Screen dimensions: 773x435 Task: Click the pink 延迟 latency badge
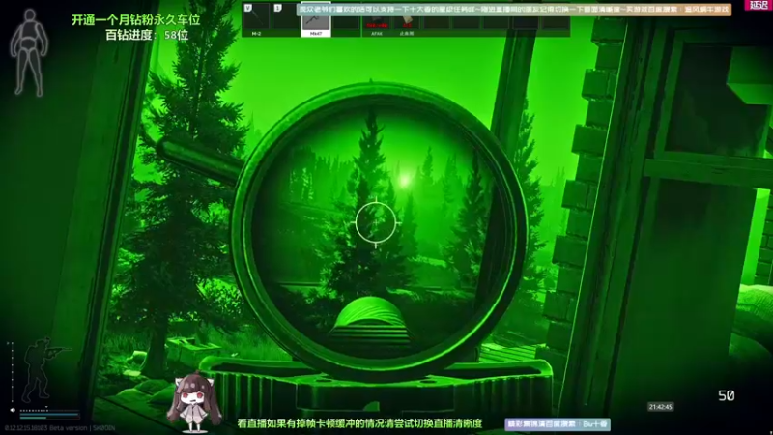[x=759, y=5]
